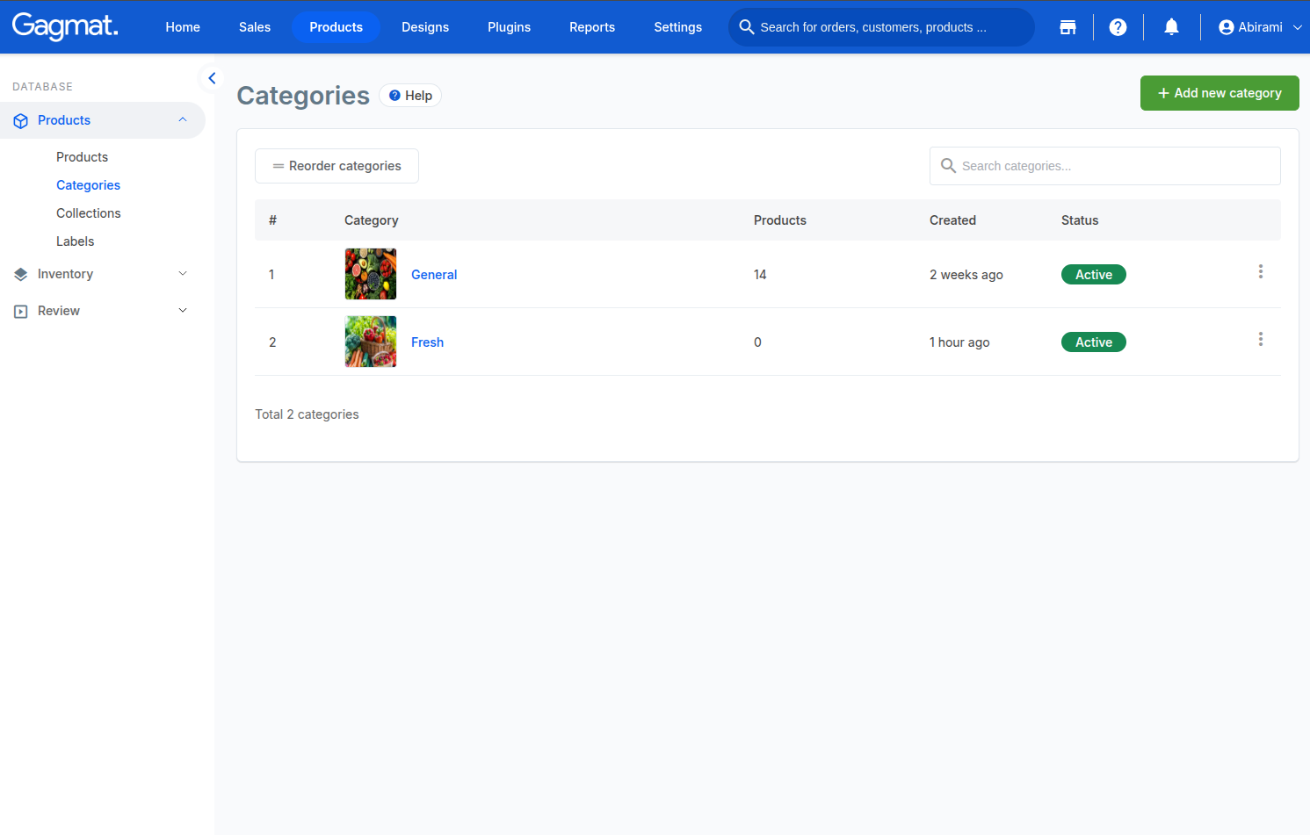Select Categories in the sidebar
Viewport: 1310px width, 835px height.
pyautogui.click(x=88, y=185)
